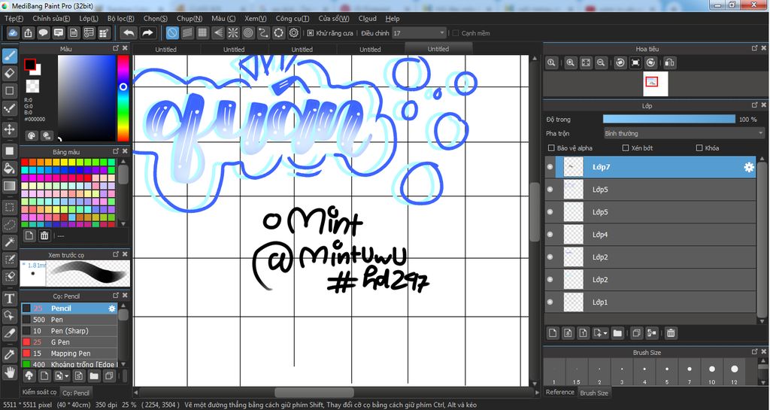Hide the Lớp4 layer visibility
This screenshot has height=410, width=770.
(550, 235)
